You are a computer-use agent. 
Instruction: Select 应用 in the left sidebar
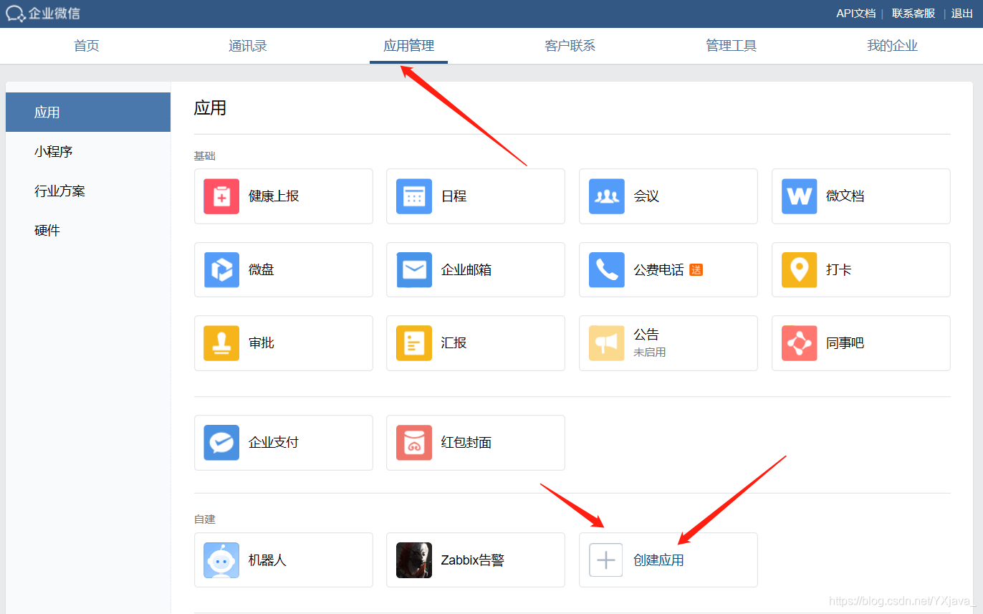[88, 112]
